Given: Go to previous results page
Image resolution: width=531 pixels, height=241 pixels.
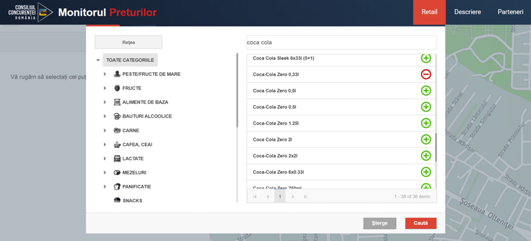Looking at the screenshot, I should click(267, 197).
